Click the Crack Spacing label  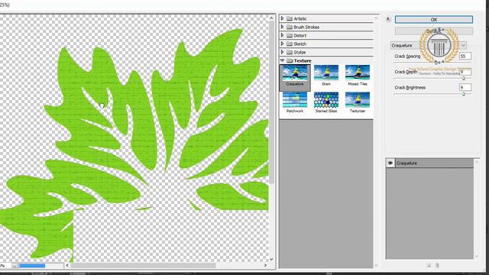pyautogui.click(x=407, y=56)
